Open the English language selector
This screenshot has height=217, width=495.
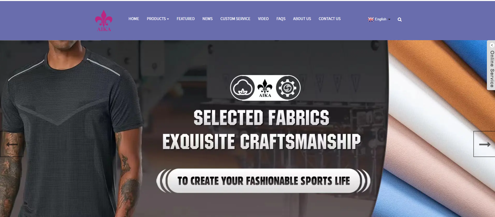click(x=379, y=19)
